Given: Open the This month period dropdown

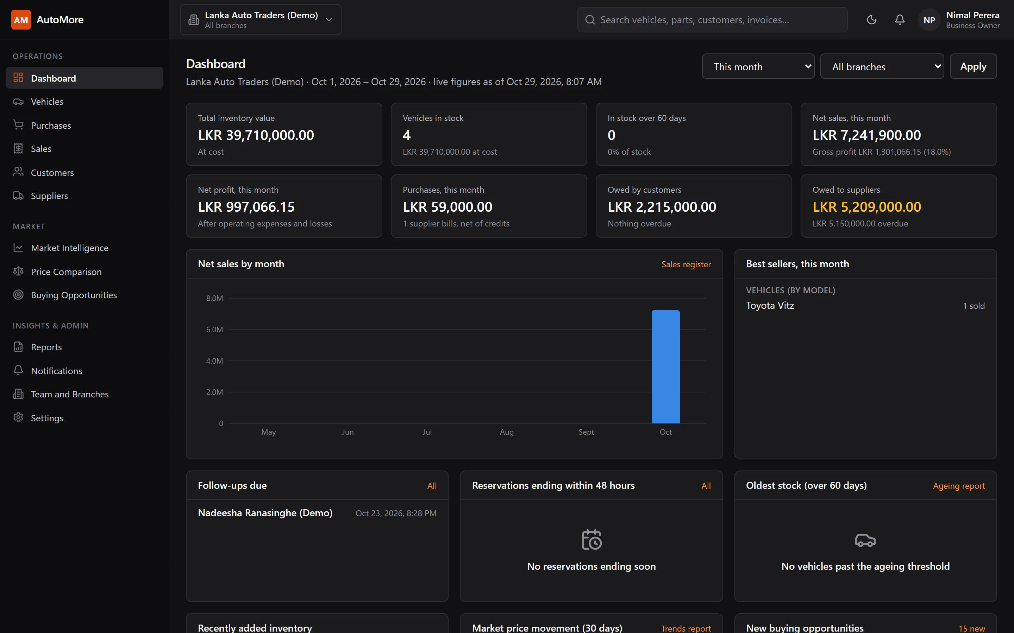Looking at the screenshot, I should [x=758, y=66].
